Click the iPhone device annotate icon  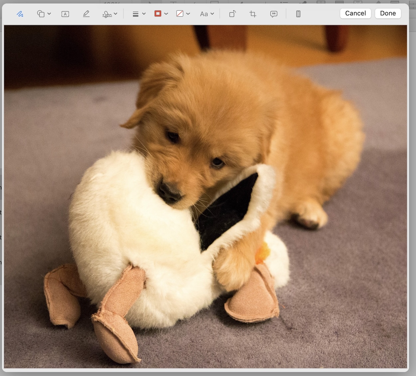click(298, 14)
